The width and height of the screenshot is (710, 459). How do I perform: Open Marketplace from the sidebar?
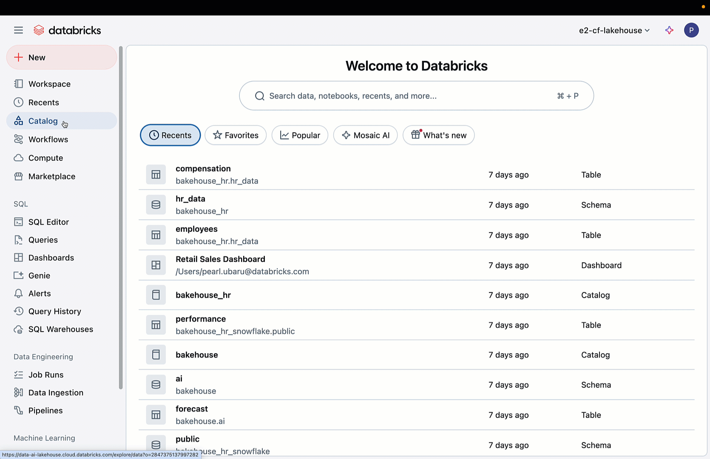pos(51,176)
